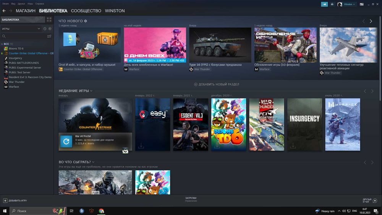This screenshot has width=382, height=215.
Task: Select PUBG: Test Server in list
Action: pyautogui.click(x=19, y=72)
